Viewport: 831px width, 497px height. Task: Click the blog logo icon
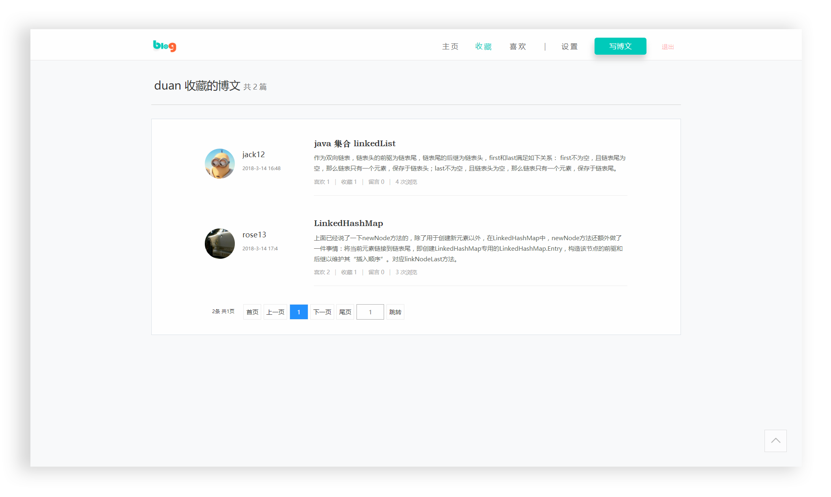[165, 46]
